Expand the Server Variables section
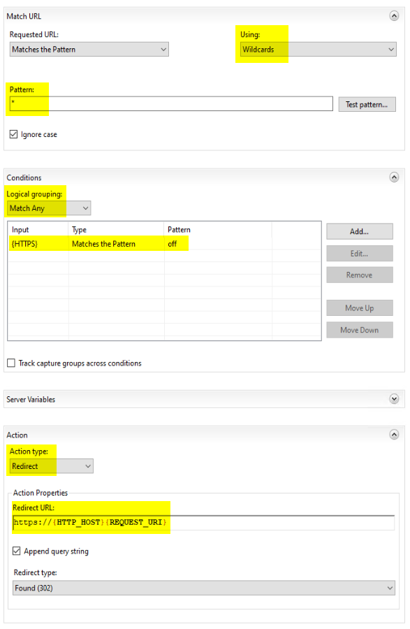410x629 pixels. [394, 399]
